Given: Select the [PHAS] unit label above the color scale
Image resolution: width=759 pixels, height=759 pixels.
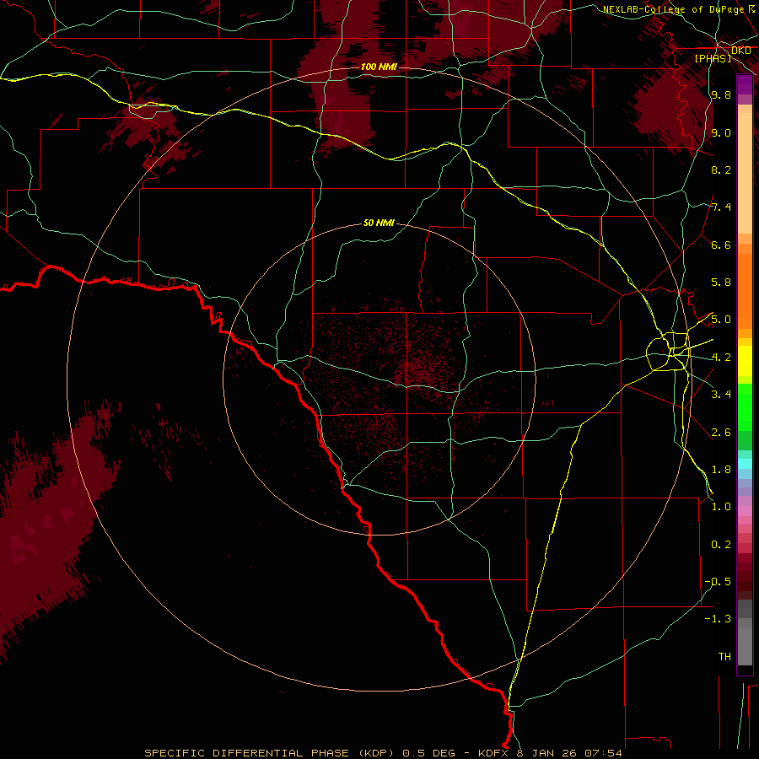Looking at the screenshot, I should [x=713, y=58].
